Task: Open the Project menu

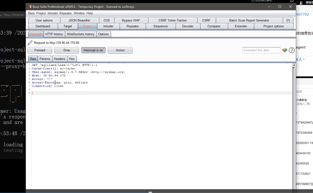Action: 41,13
